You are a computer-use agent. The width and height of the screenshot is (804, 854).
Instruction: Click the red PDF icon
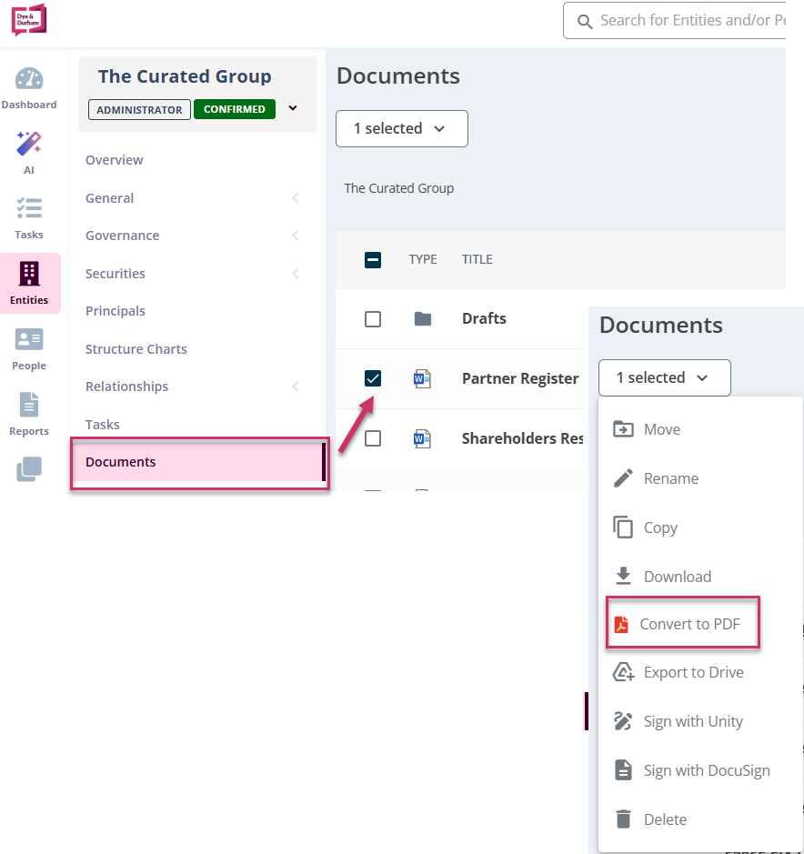621,624
